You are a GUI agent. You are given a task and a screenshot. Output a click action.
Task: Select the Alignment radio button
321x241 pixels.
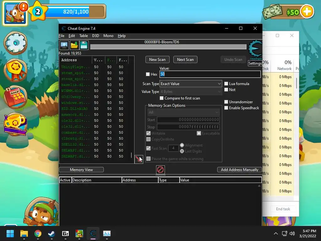pos(182,145)
